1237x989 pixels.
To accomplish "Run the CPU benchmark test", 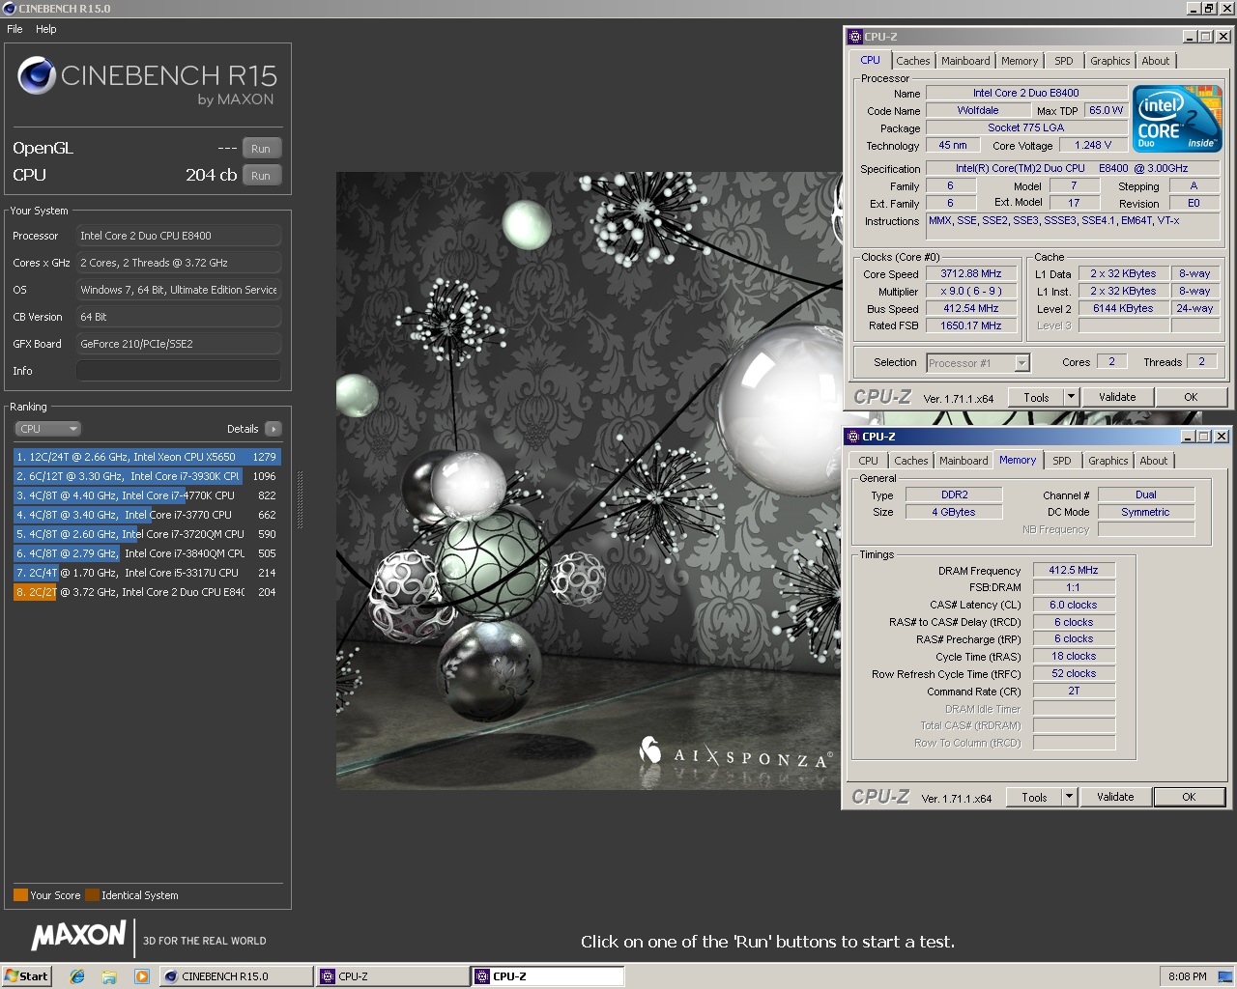I will tap(261, 176).
